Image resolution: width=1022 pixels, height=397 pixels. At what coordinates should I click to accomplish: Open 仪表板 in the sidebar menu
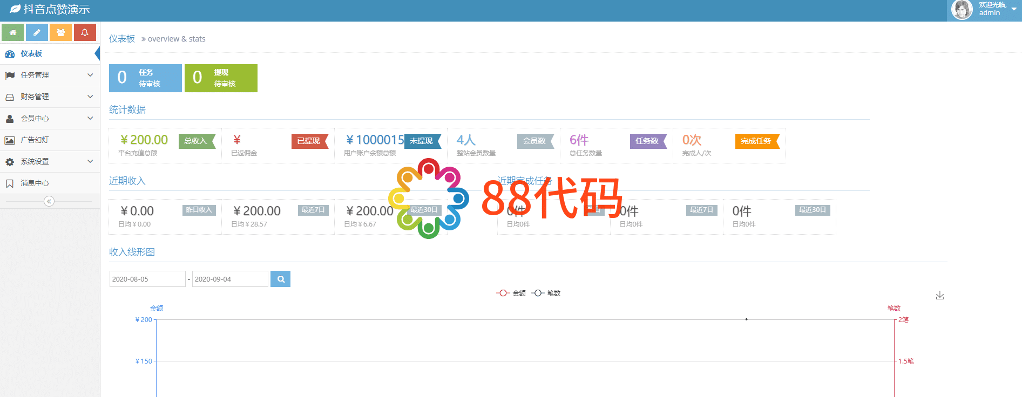pos(50,53)
